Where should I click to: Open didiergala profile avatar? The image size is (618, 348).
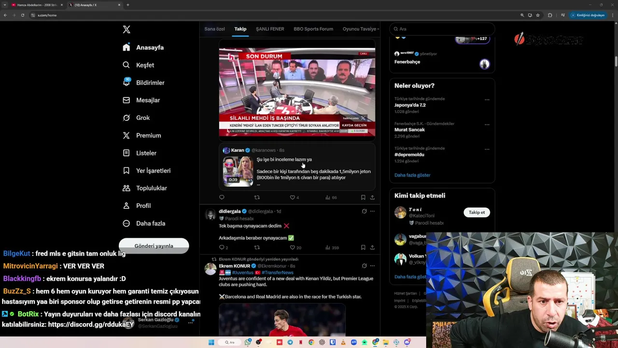[211, 215]
